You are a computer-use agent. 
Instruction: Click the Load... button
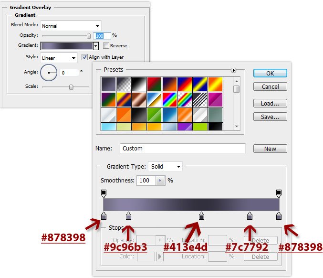270,103
